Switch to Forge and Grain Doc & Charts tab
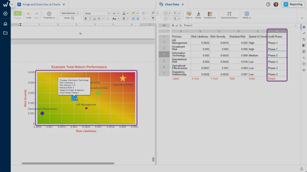Screen dimensions: 307x172 pyautogui.click(x=42, y=4)
